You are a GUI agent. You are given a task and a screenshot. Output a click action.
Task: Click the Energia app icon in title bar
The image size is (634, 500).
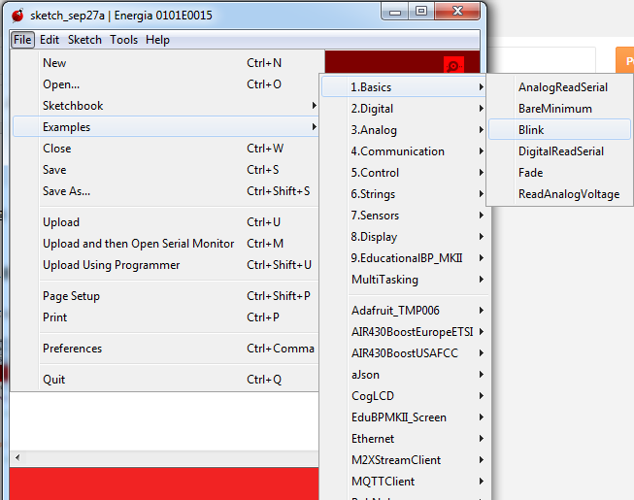[17, 16]
